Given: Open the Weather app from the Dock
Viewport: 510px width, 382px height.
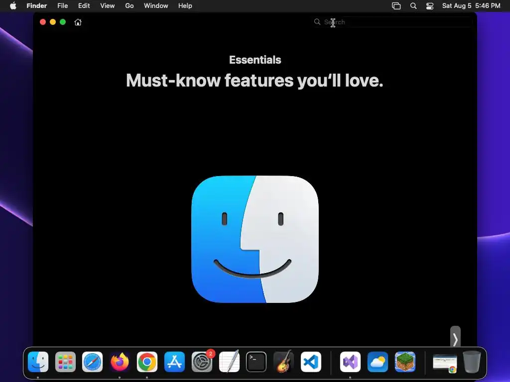Looking at the screenshot, I should (378, 362).
